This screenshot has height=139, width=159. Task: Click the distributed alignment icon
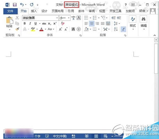pyautogui.click(x=108, y=24)
